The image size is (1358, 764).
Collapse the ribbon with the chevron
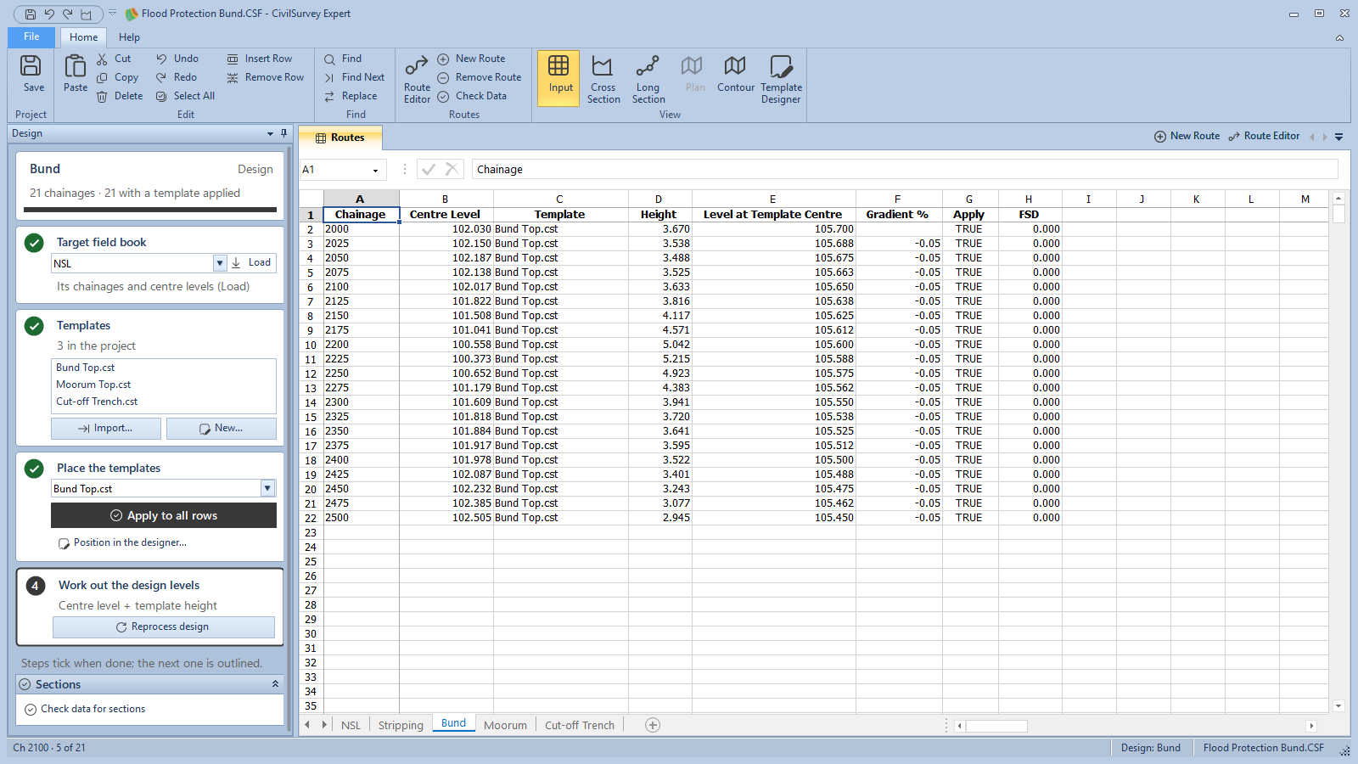pos(1339,37)
